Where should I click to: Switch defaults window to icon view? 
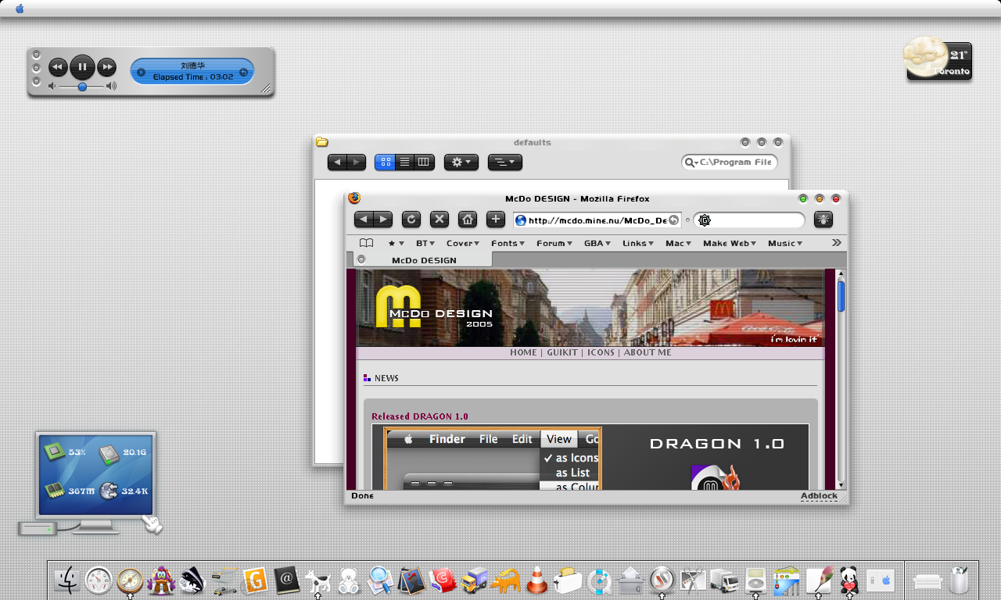385,162
